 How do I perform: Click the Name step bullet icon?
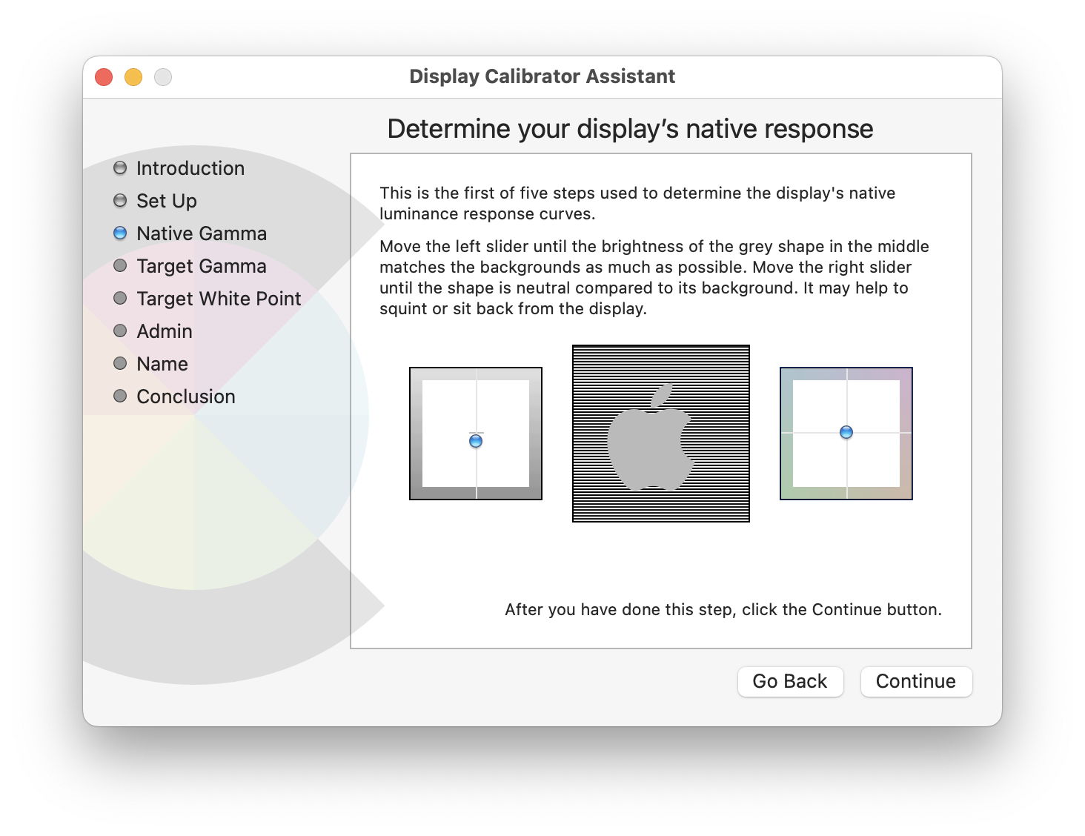tap(120, 364)
